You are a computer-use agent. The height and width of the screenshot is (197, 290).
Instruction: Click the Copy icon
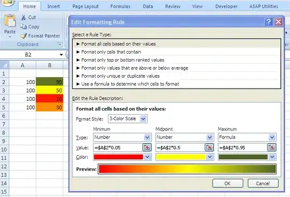(x=24, y=27)
